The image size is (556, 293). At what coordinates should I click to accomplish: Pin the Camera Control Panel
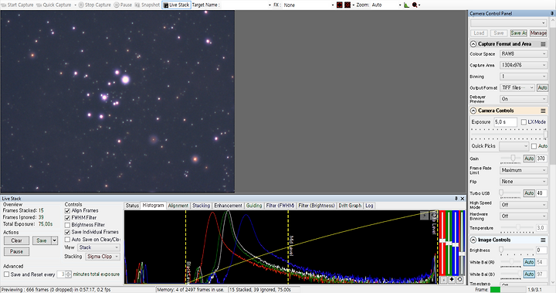click(551, 13)
